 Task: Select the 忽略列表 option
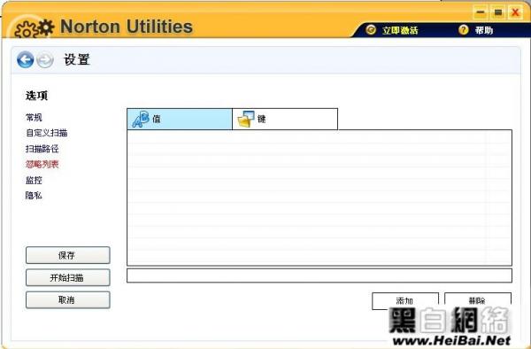[x=42, y=165]
